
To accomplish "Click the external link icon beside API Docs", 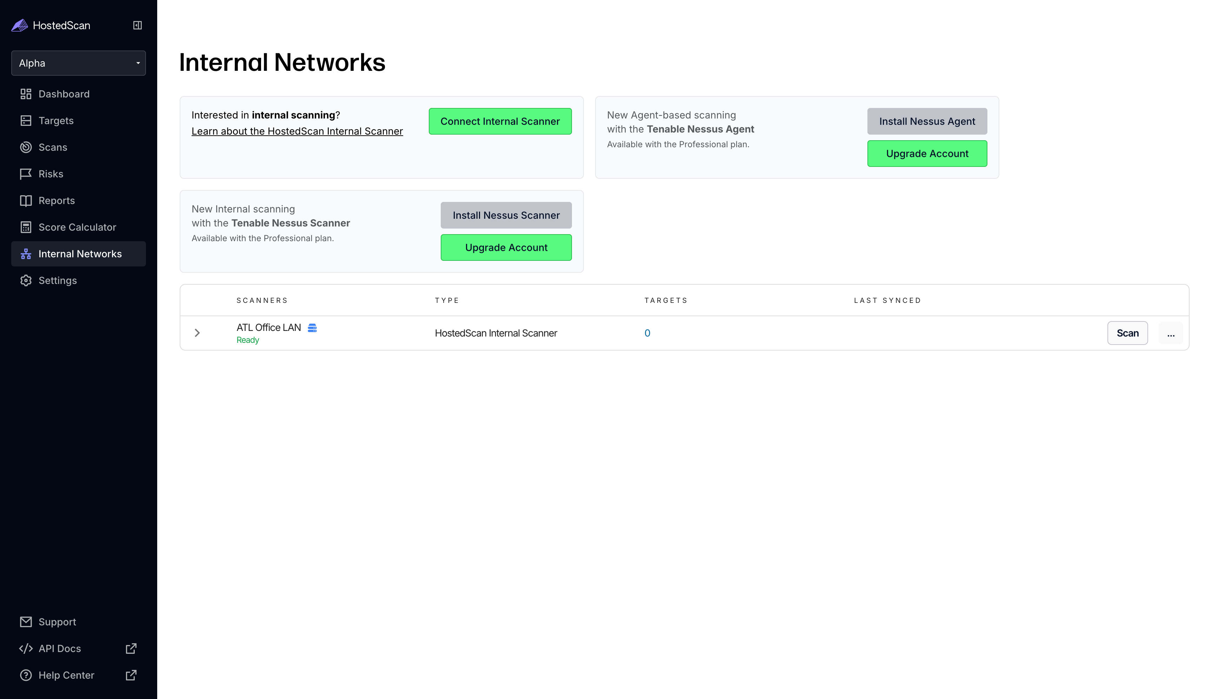I will [x=131, y=649].
